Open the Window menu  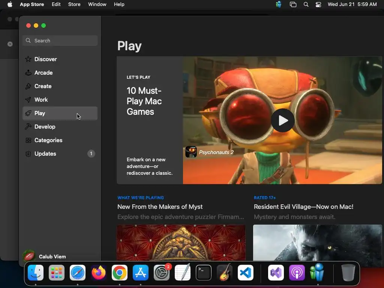tap(97, 4)
